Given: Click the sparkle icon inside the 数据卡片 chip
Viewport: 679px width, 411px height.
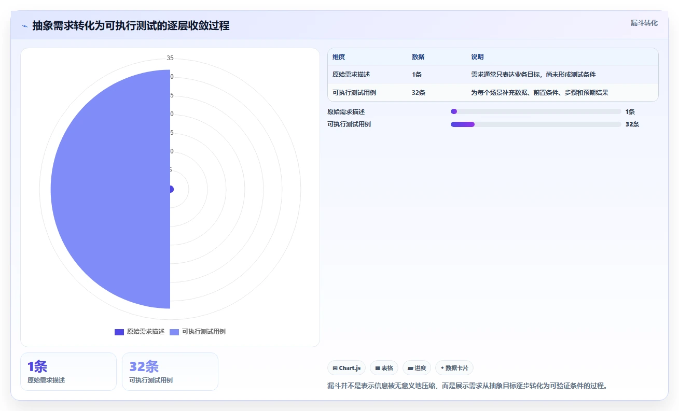Looking at the screenshot, I should point(442,368).
